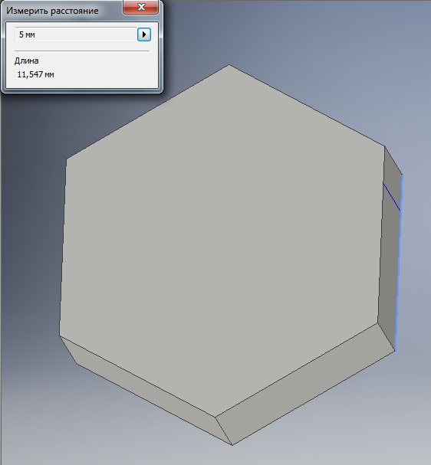
Task: Select the 11,547 мм length value
Action: click(x=35, y=74)
